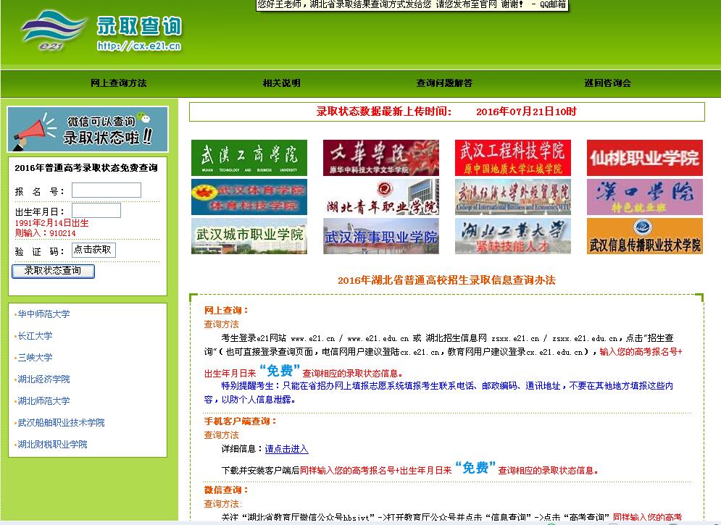Screen dimensions: 721x525
Task: Open 湖北财税职业学院 link
Action: (52, 444)
